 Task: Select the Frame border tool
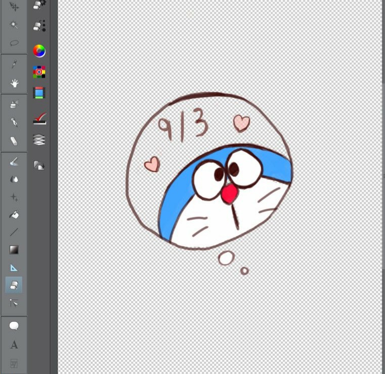coord(14,303)
